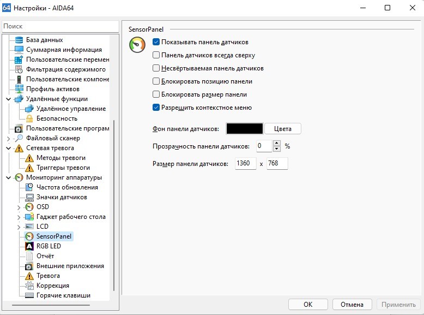
Task: Click the panel height field 768
Action: 277,163
